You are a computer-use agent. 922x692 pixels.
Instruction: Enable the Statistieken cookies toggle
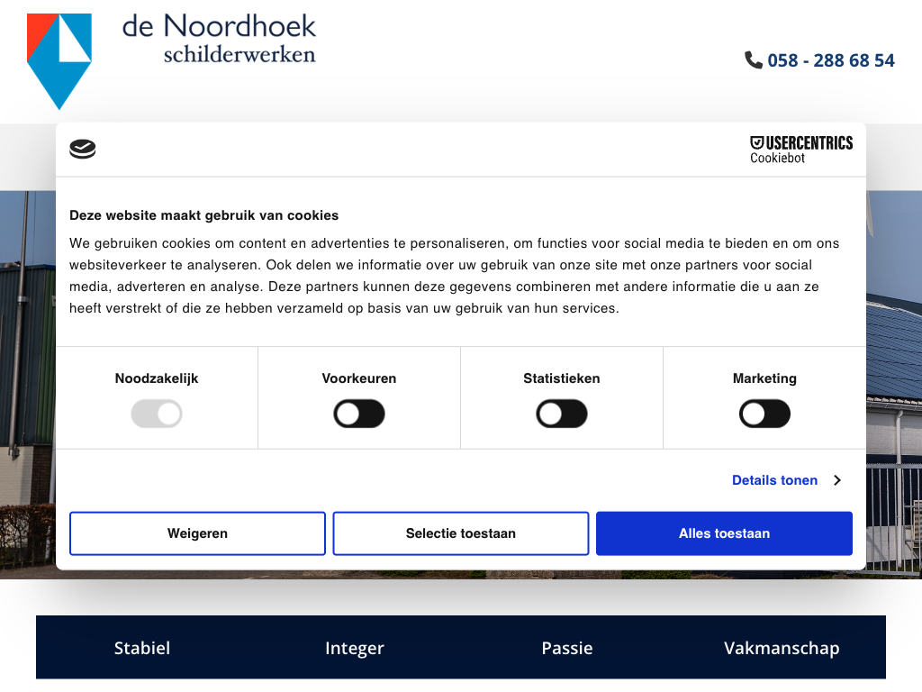562,414
